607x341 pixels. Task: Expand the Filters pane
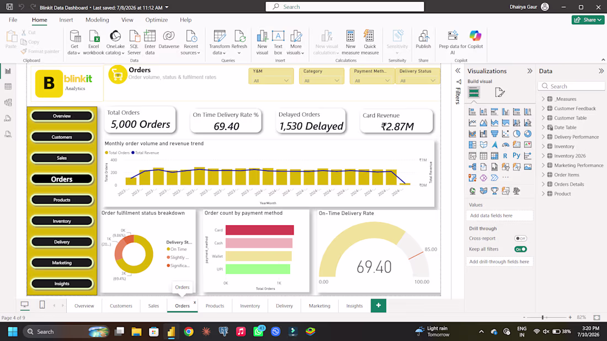[458, 71]
